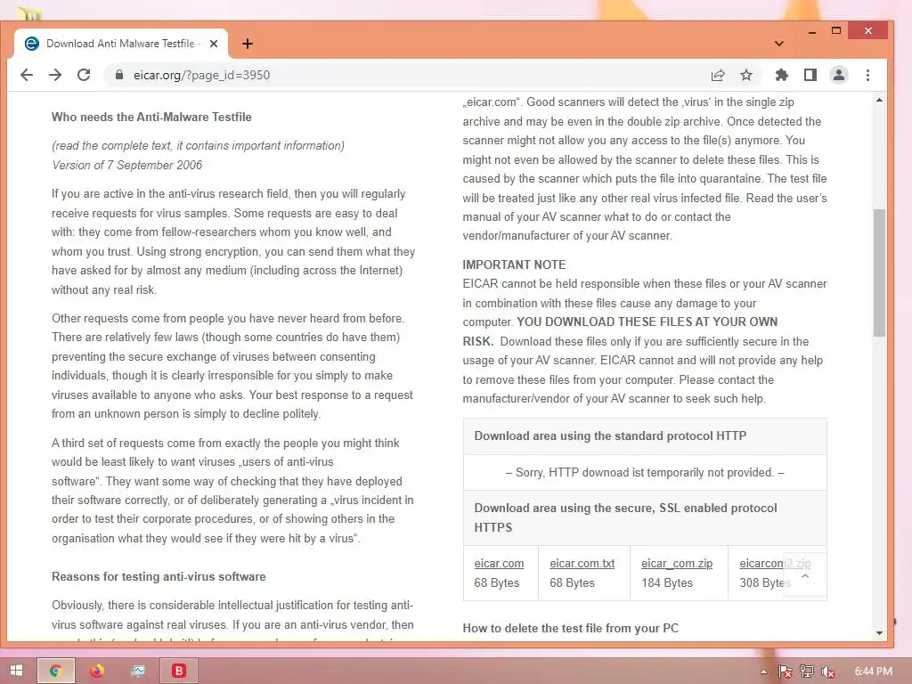Open the browser side panel

(x=810, y=75)
